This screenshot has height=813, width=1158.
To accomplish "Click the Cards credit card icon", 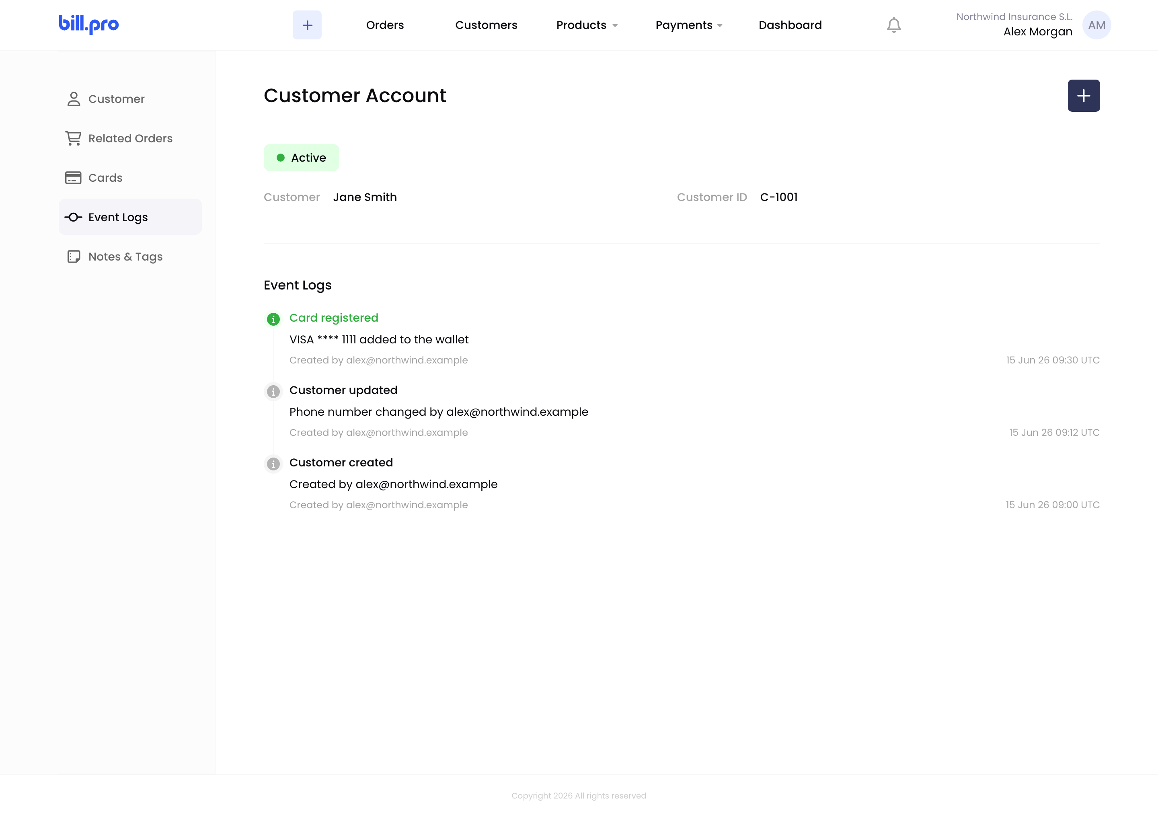I will (73, 178).
